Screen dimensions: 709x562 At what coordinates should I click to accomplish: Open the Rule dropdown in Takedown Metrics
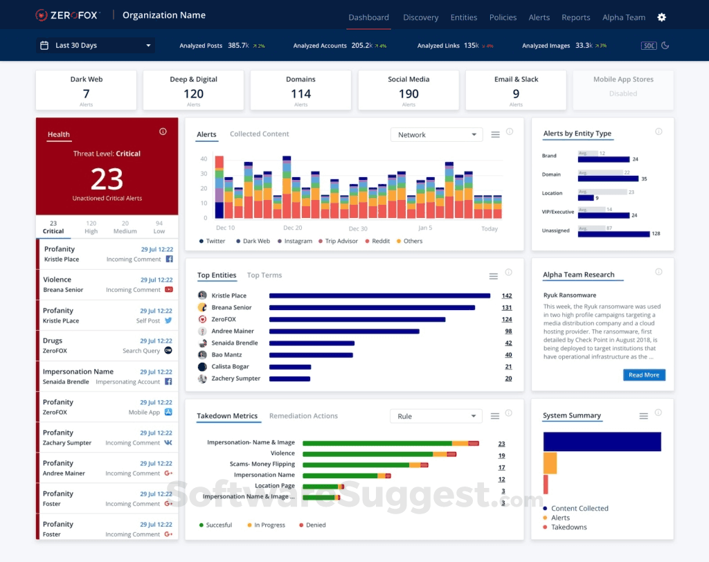click(436, 416)
